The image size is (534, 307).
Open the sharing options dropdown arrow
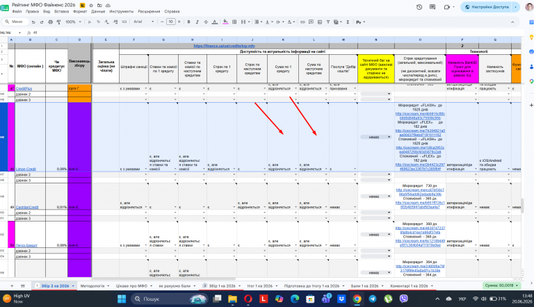[516, 7]
